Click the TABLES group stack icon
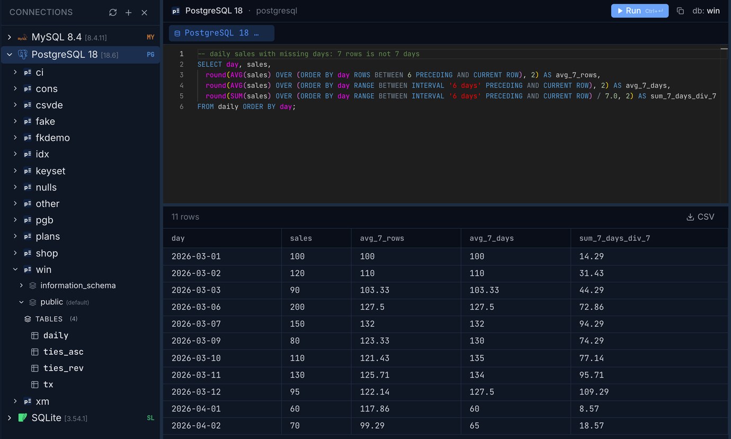The image size is (731, 439). click(28, 319)
